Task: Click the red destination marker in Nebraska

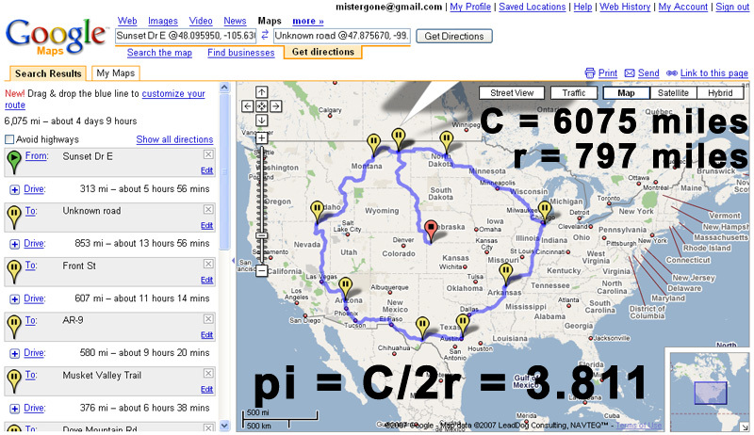Action: click(433, 229)
